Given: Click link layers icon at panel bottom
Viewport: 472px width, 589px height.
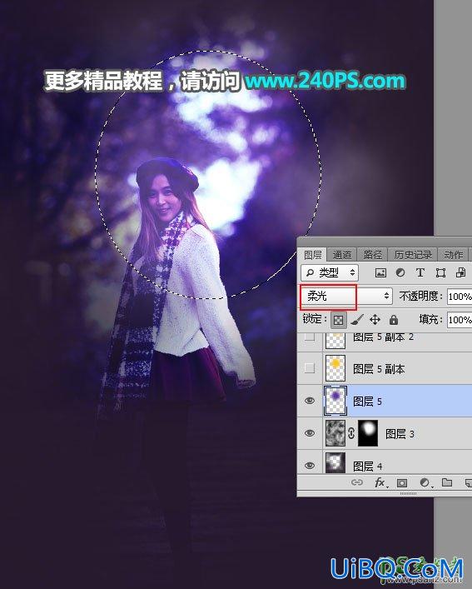Looking at the screenshot, I should click(357, 482).
